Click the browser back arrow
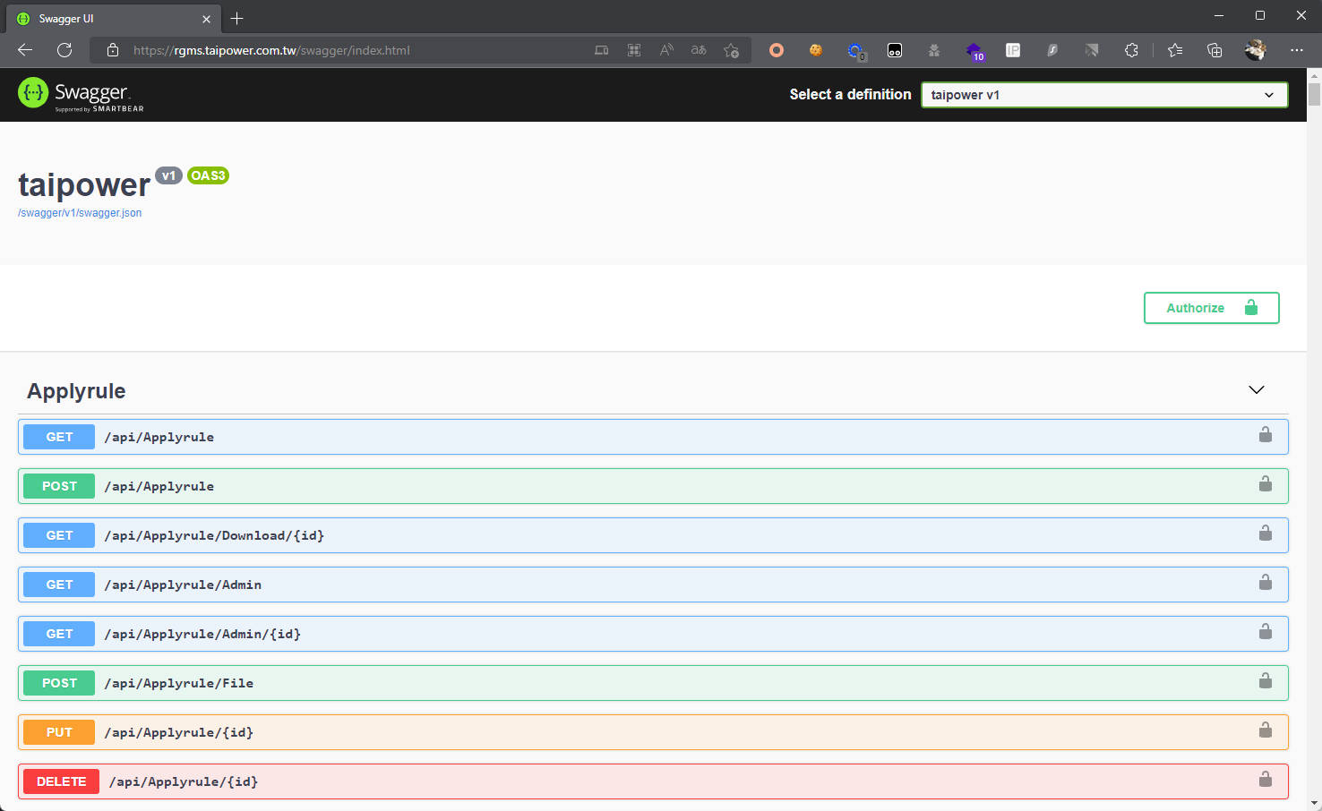This screenshot has height=811, width=1322. coord(25,50)
